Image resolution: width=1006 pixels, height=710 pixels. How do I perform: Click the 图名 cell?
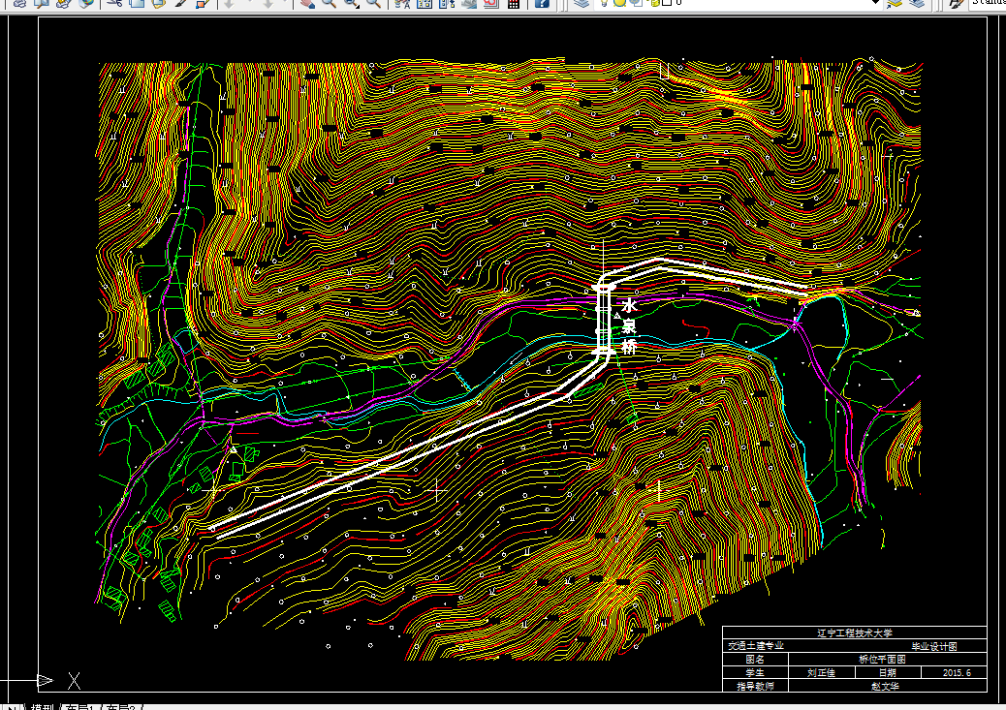click(x=755, y=660)
